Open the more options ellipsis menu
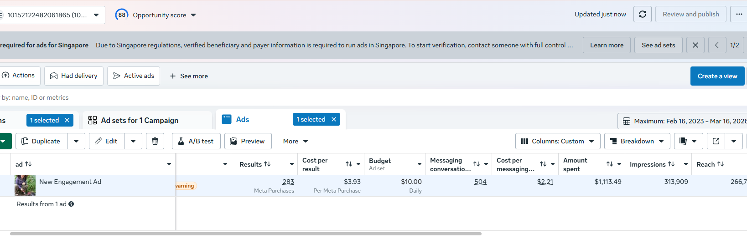Image resolution: width=747 pixels, height=244 pixels. pos(739,15)
